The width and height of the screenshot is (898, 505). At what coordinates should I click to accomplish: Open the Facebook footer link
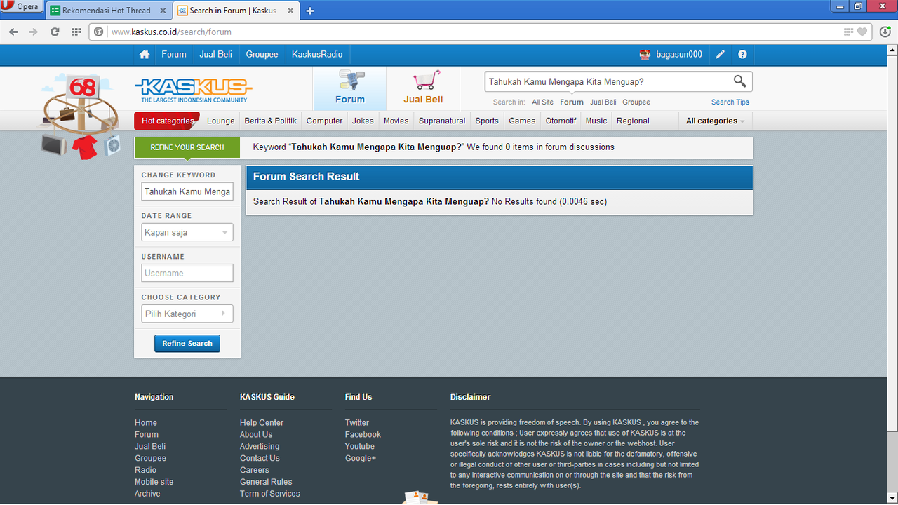[363, 435]
